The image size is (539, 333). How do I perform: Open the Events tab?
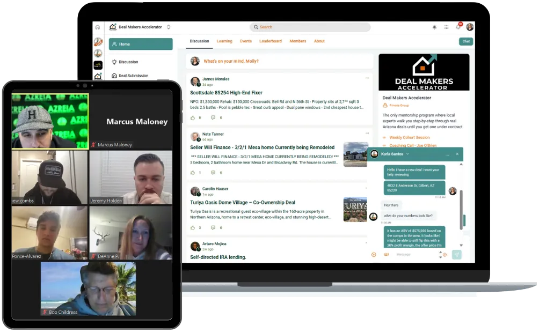(246, 41)
